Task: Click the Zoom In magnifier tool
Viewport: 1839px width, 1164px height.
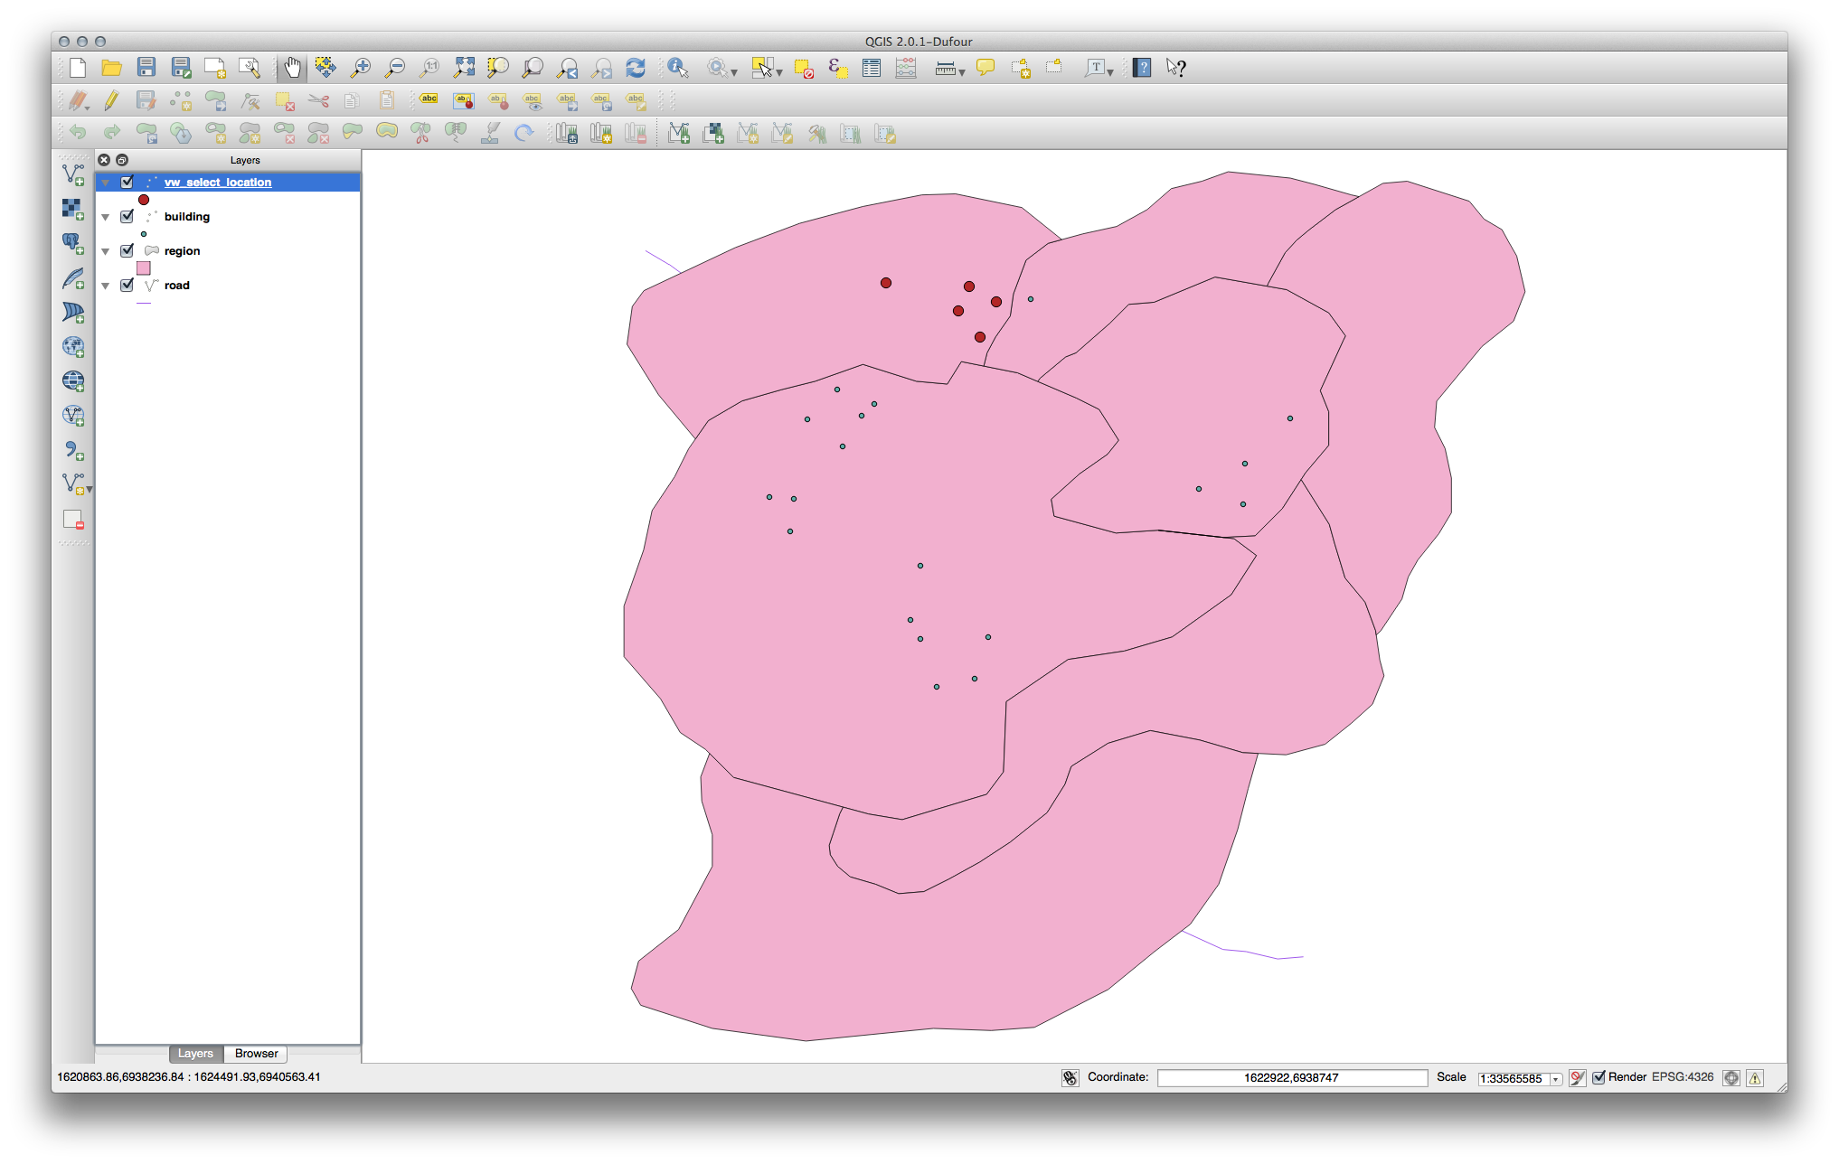Action: (361, 68)
